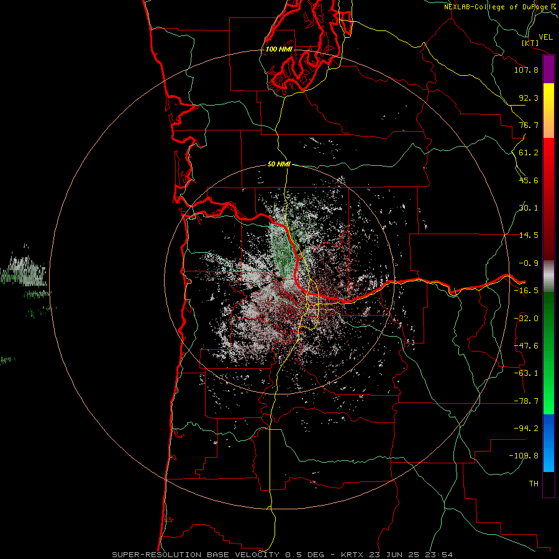The width and height of the screenshot is (559, 559).
Task: Click the 'NEXLAB-College of DuPage' watermark text
Action: pos(496,7)
